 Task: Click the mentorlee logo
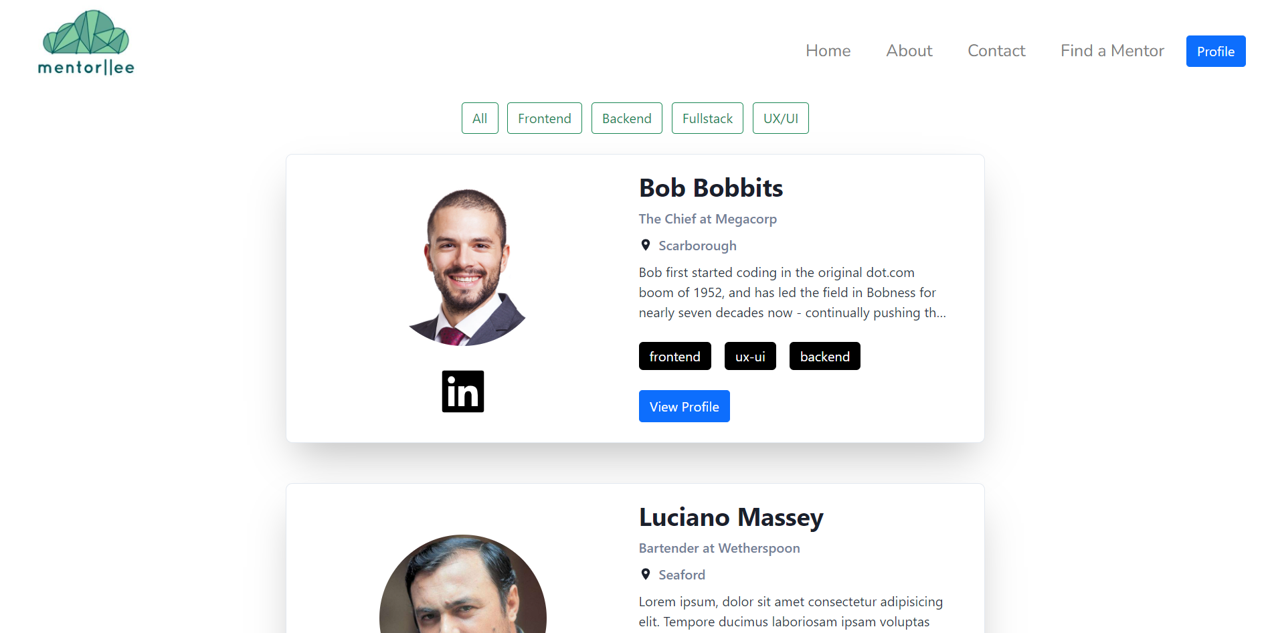click(x=86, y=43)
